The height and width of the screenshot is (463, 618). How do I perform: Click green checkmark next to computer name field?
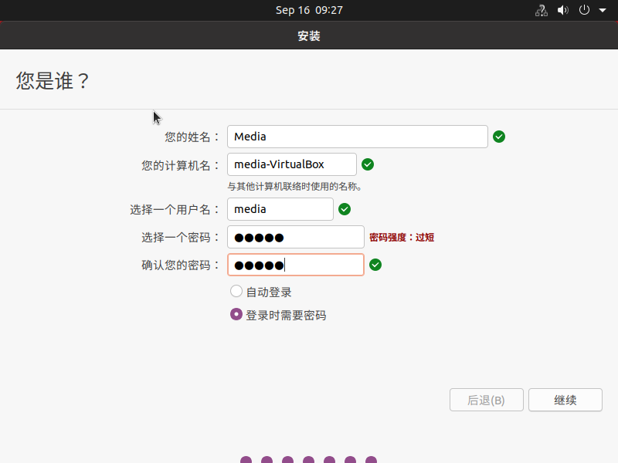tap(368, 164)
